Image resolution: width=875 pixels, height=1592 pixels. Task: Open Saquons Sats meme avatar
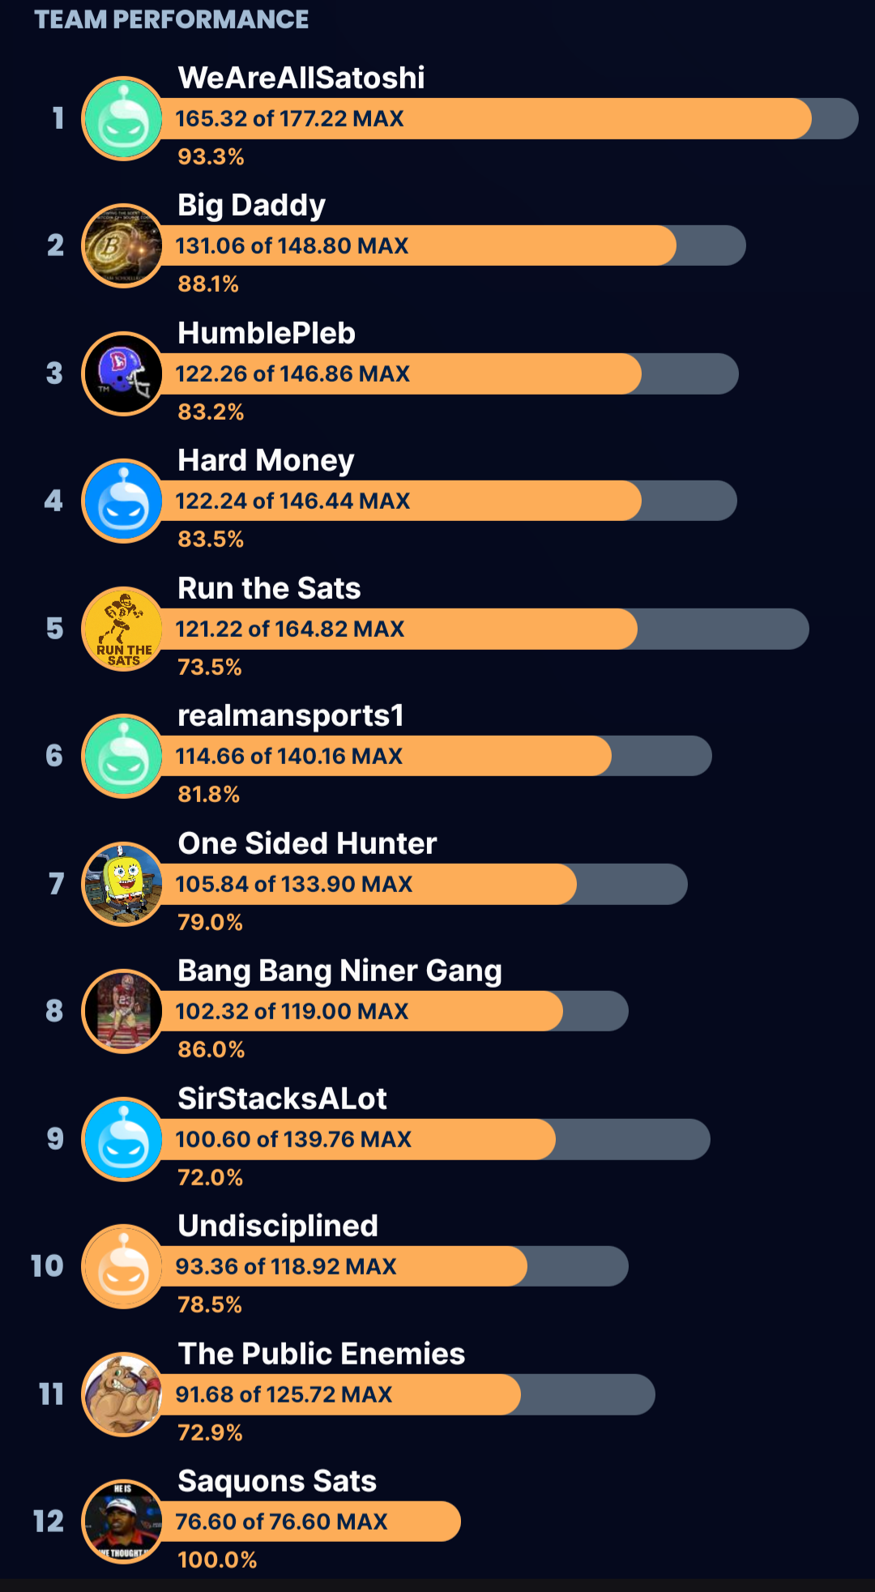click(x=123, y=1522)
